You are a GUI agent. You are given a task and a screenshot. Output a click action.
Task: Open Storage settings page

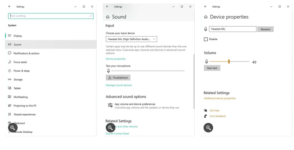pyautogui.click(x=51, y=79)
